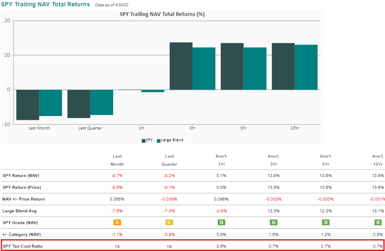Click the 'Last Month' x-axis label on the chart
Screen dimensions: 385x251
(x=39, y=128)
